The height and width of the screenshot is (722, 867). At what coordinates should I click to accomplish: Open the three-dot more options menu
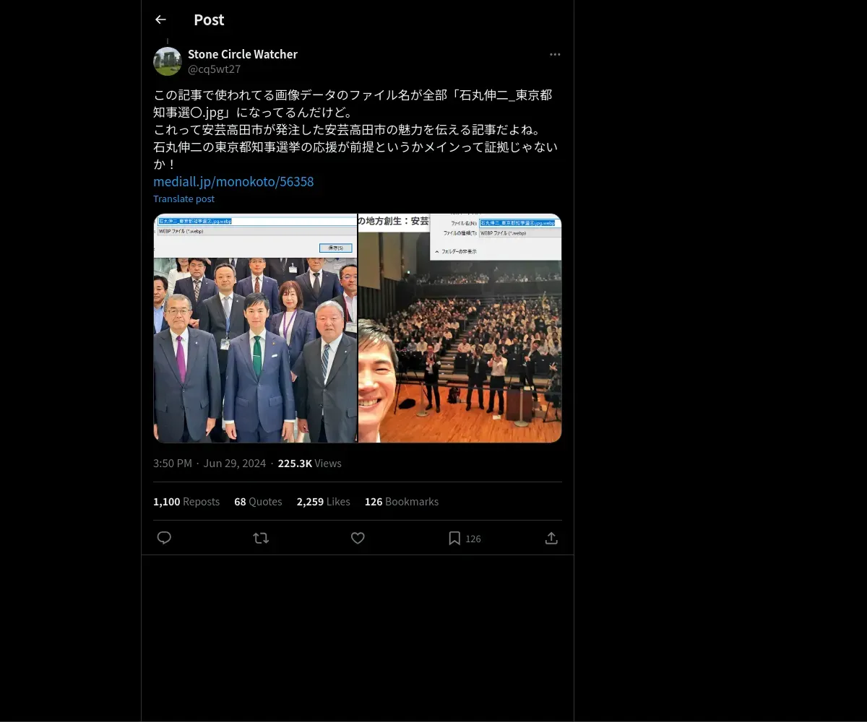(555, 54)
